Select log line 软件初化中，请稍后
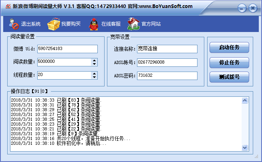The width and height of the screenshot is (262, 162). pos(58,144)
